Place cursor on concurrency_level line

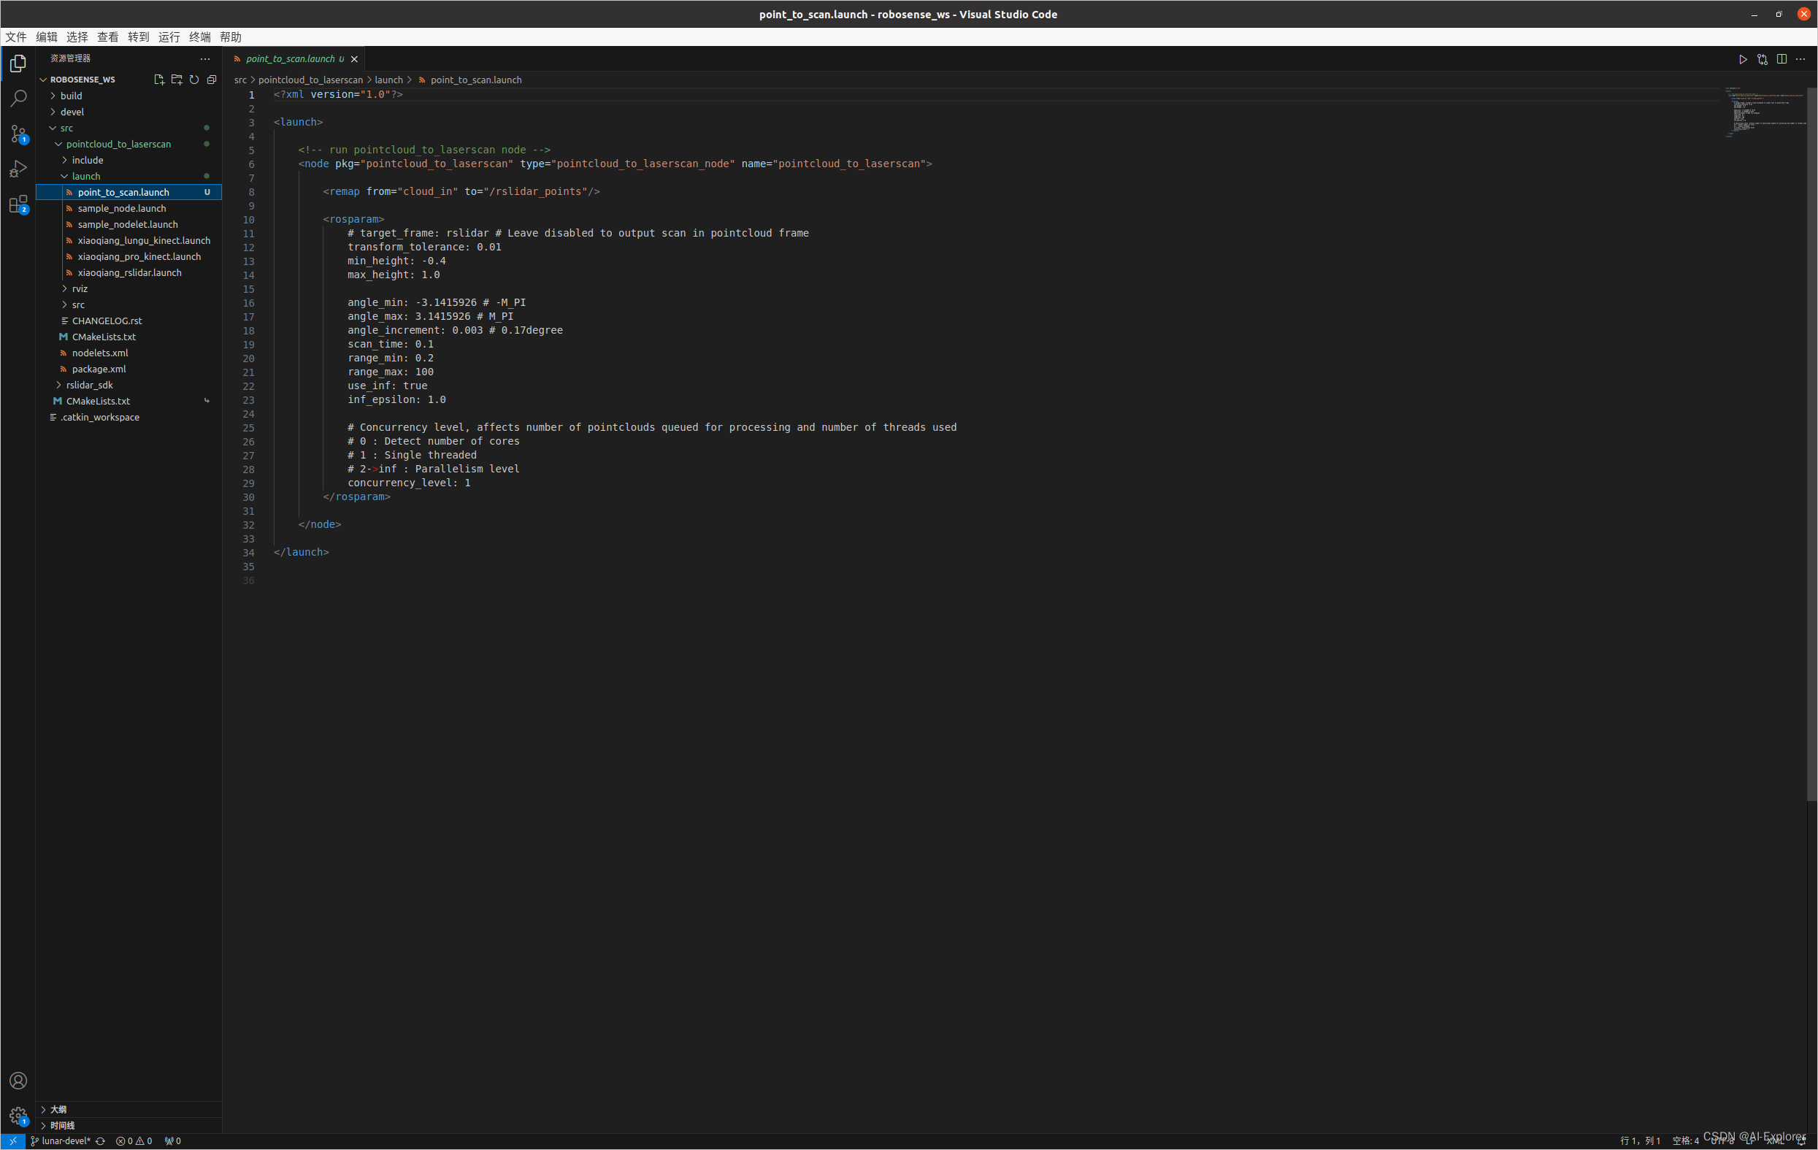click(408, 483)
